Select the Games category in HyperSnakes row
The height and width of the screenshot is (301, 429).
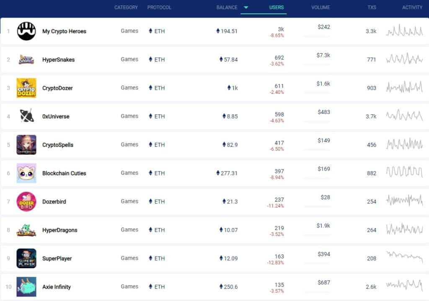coord(129,59)
